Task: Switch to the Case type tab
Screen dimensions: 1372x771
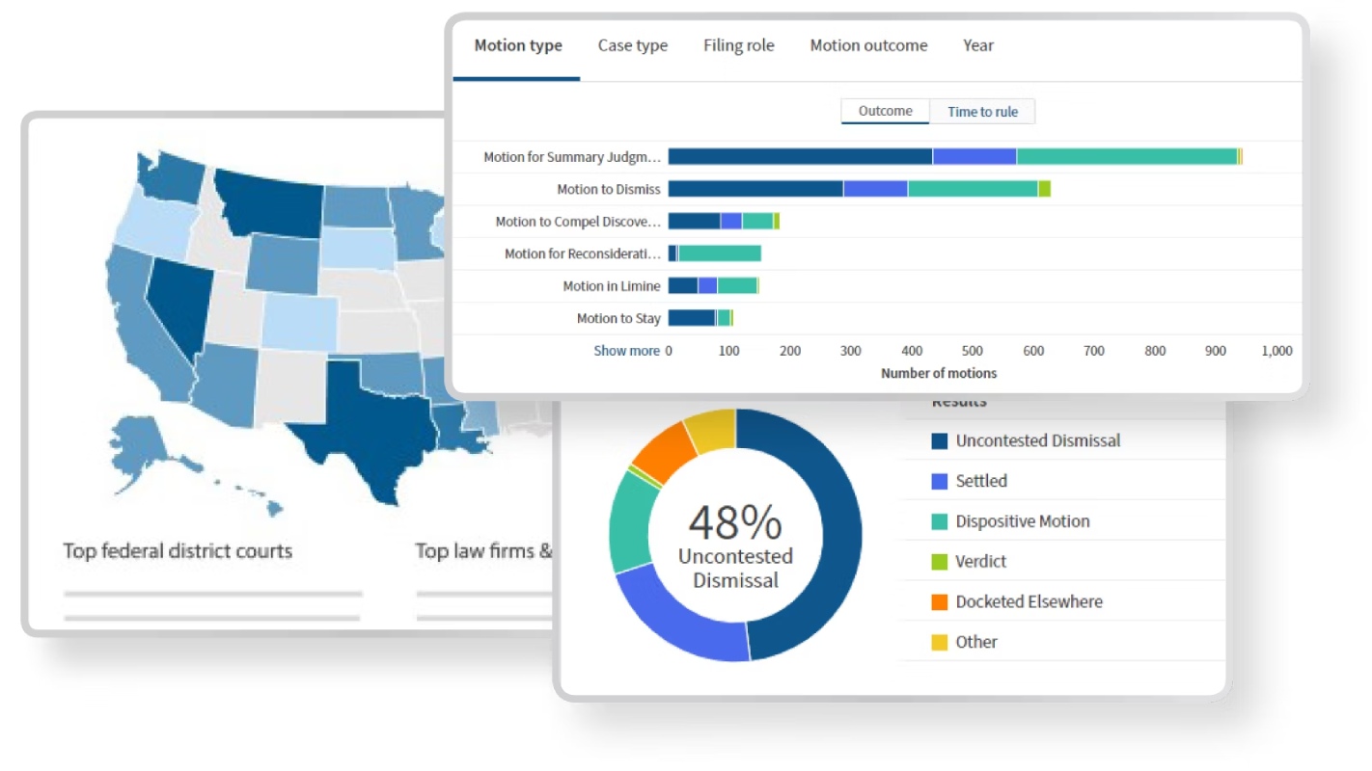Action: tap(633, 45)
